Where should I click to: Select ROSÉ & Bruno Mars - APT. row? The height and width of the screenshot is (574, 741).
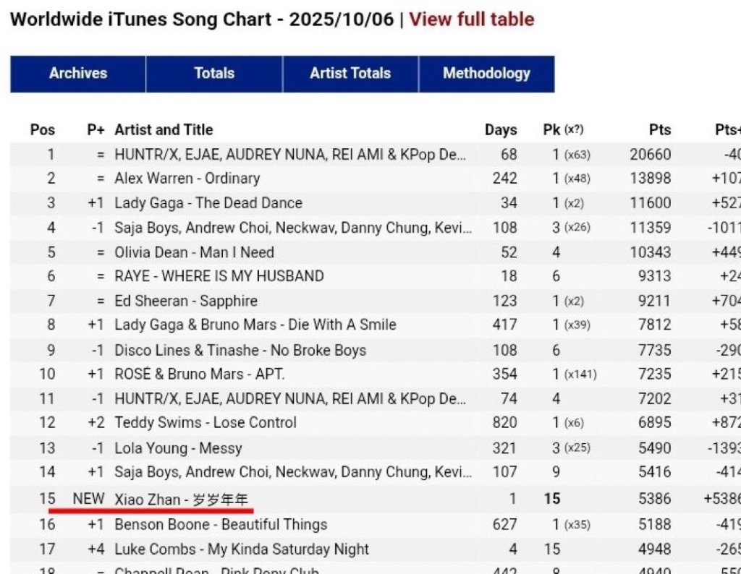click(376, 374)
